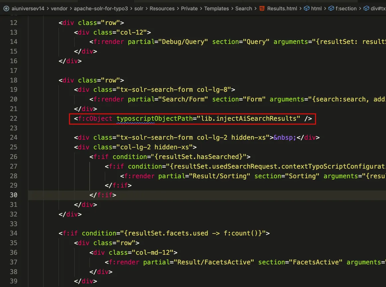The height and width of the screenshot is (287, 386).
Task: Click the closing </f:if> tag on line 30
Action: tap(103, 195)
